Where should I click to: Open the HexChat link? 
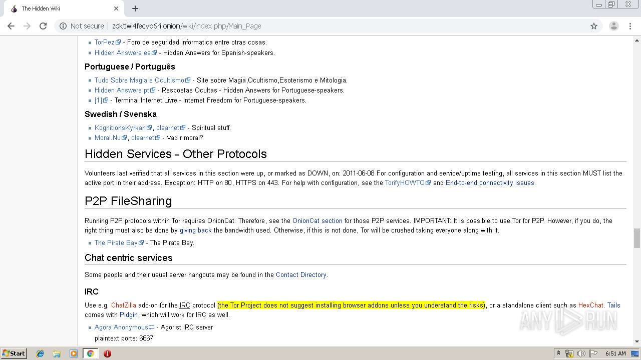(x=591, y=305)
